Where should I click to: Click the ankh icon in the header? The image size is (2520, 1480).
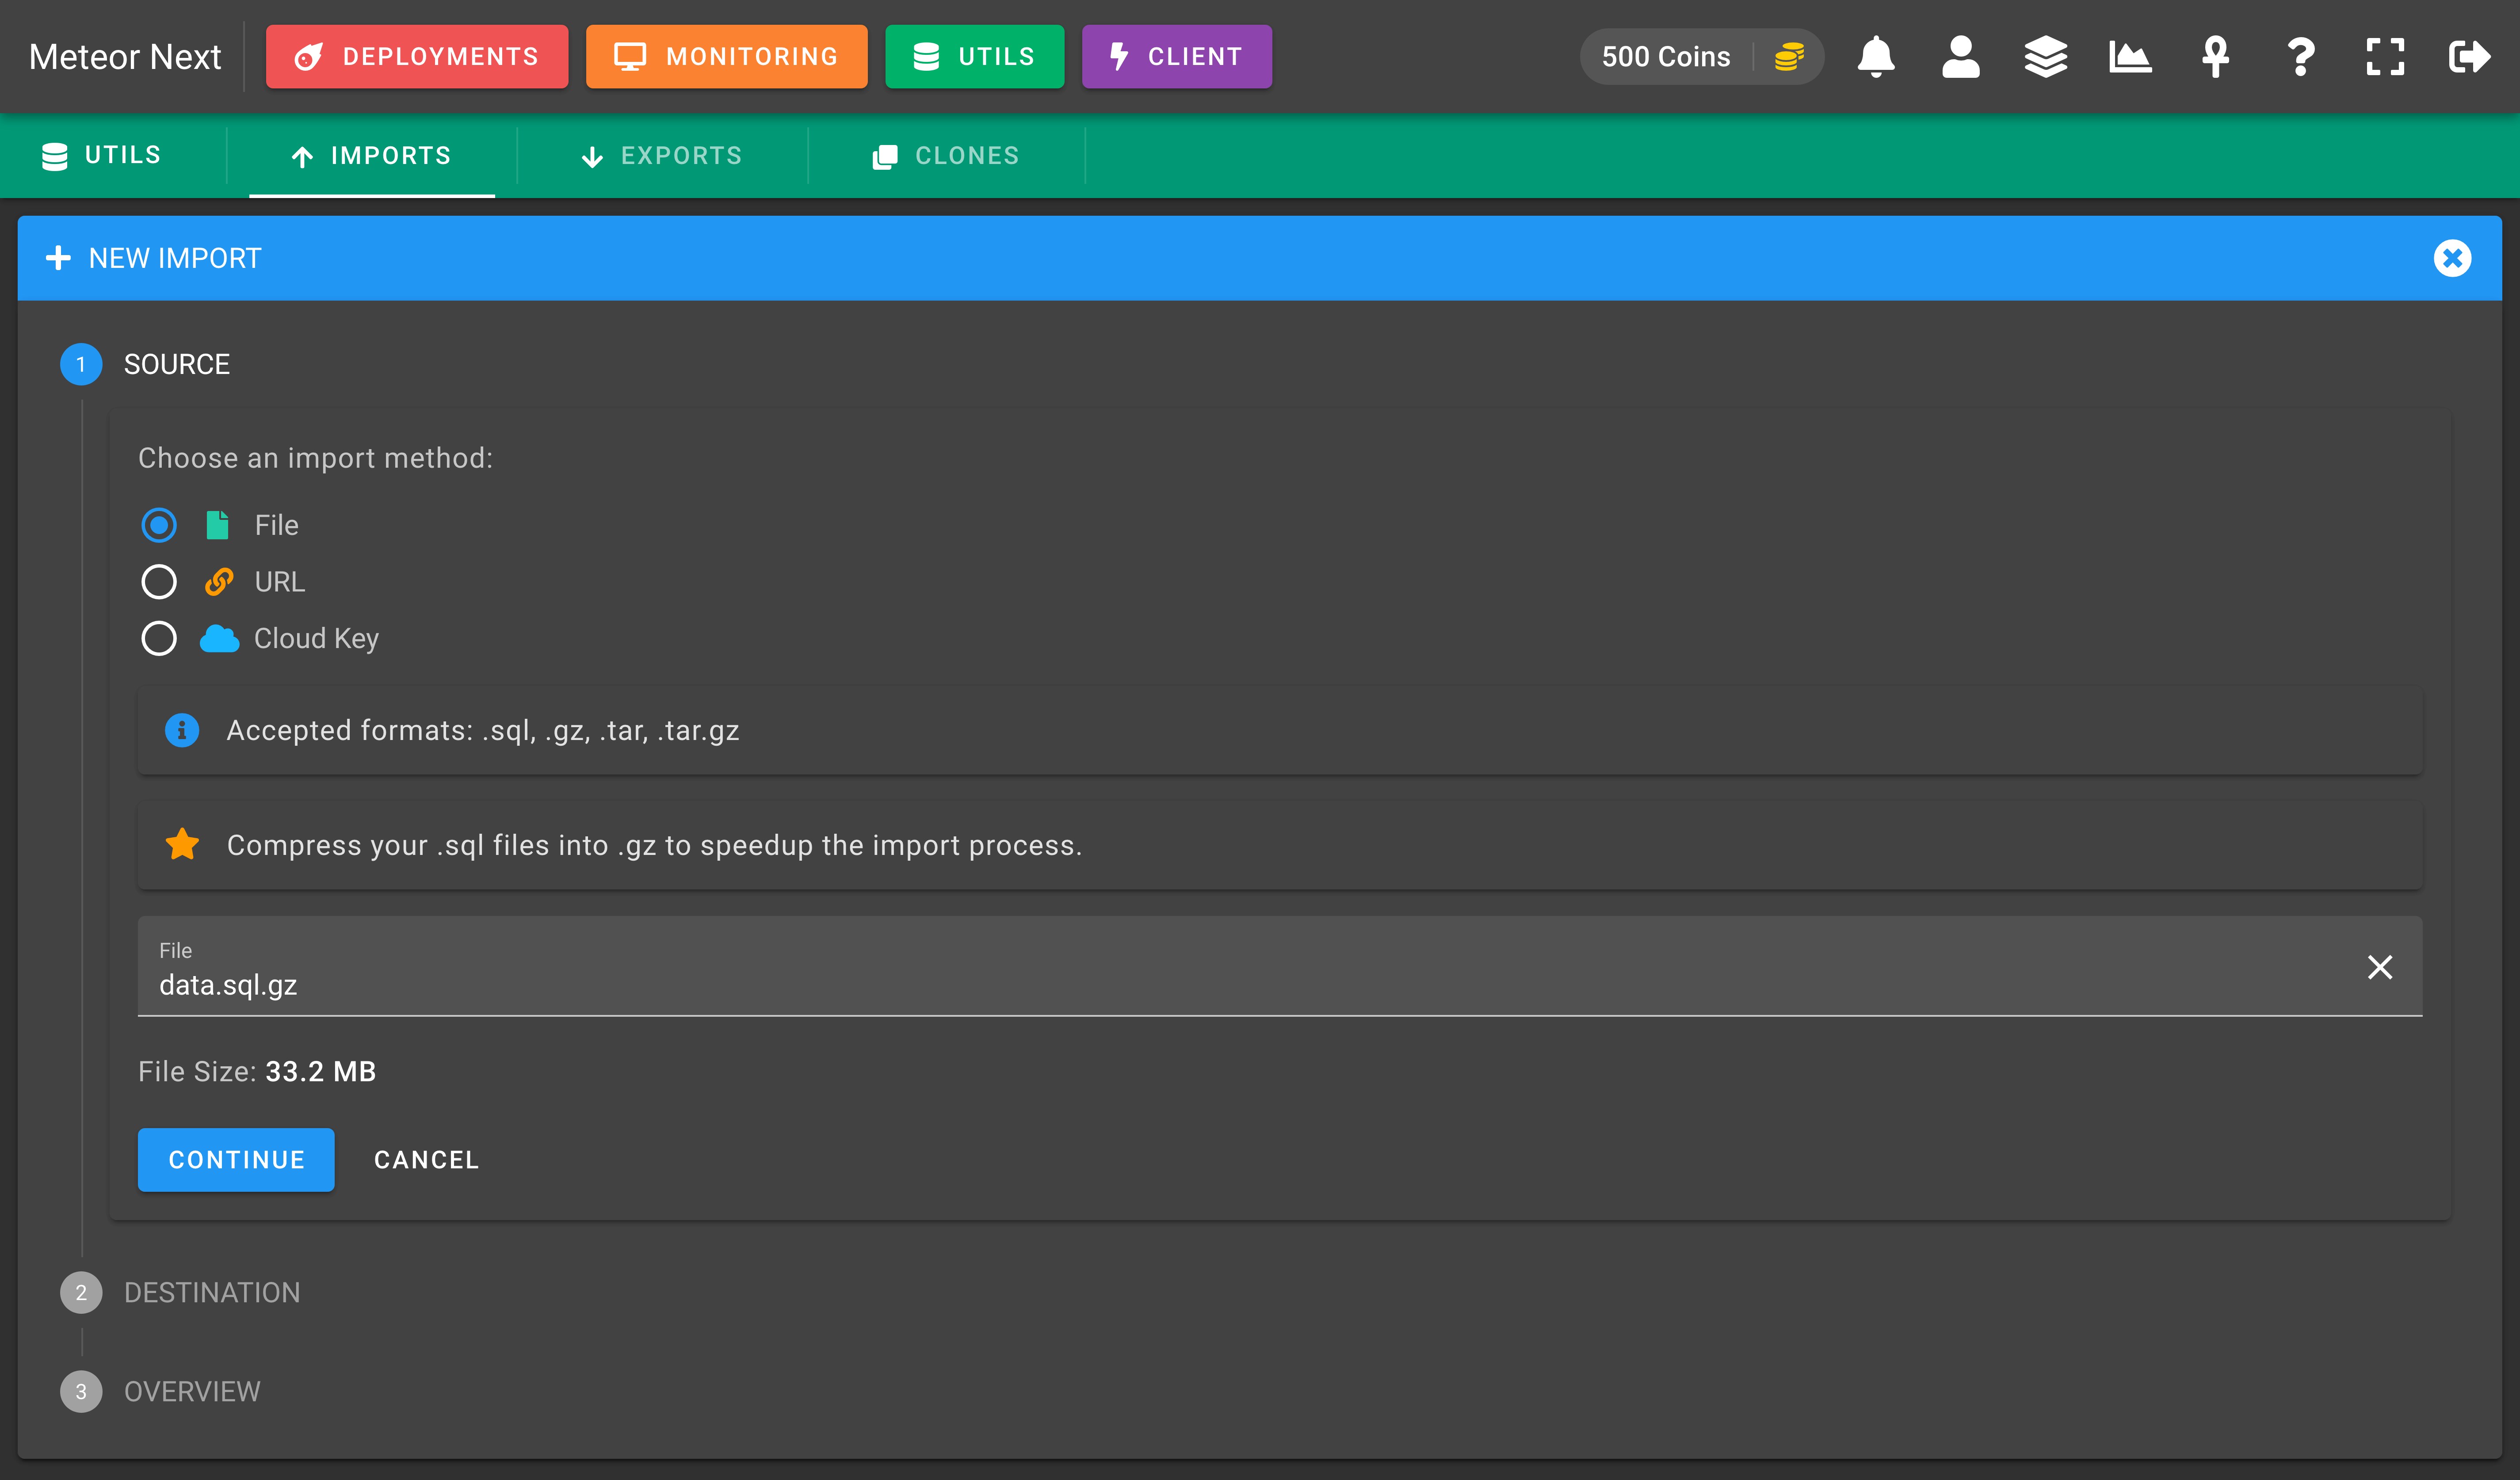click(2215, 57)
